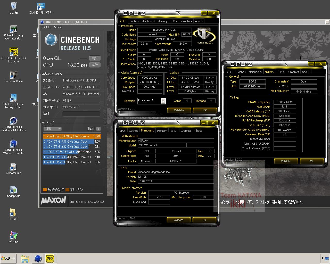This screenshot has width=330, height=264.
Task: Open the CPU ranking dropdown in Cinebench
Action: click(x=52, y=129)
